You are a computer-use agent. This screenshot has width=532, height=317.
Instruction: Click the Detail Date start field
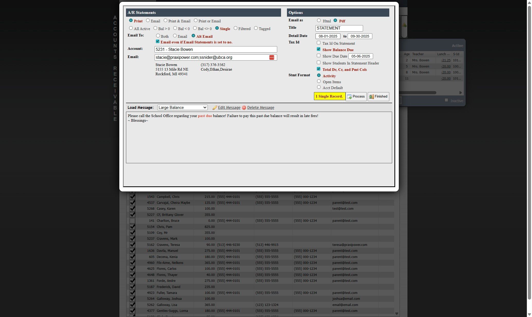(328, 36)
